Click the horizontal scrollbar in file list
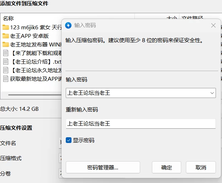The image size is (222, 183). click(x=35, y=95)
